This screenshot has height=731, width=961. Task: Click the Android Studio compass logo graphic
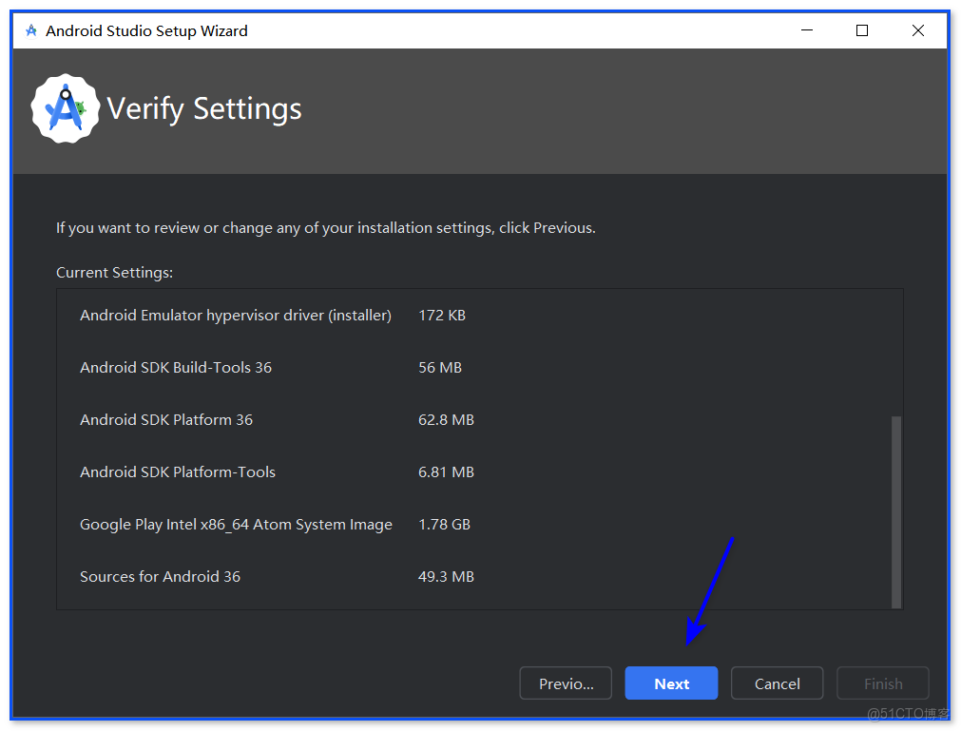(65, 107)
